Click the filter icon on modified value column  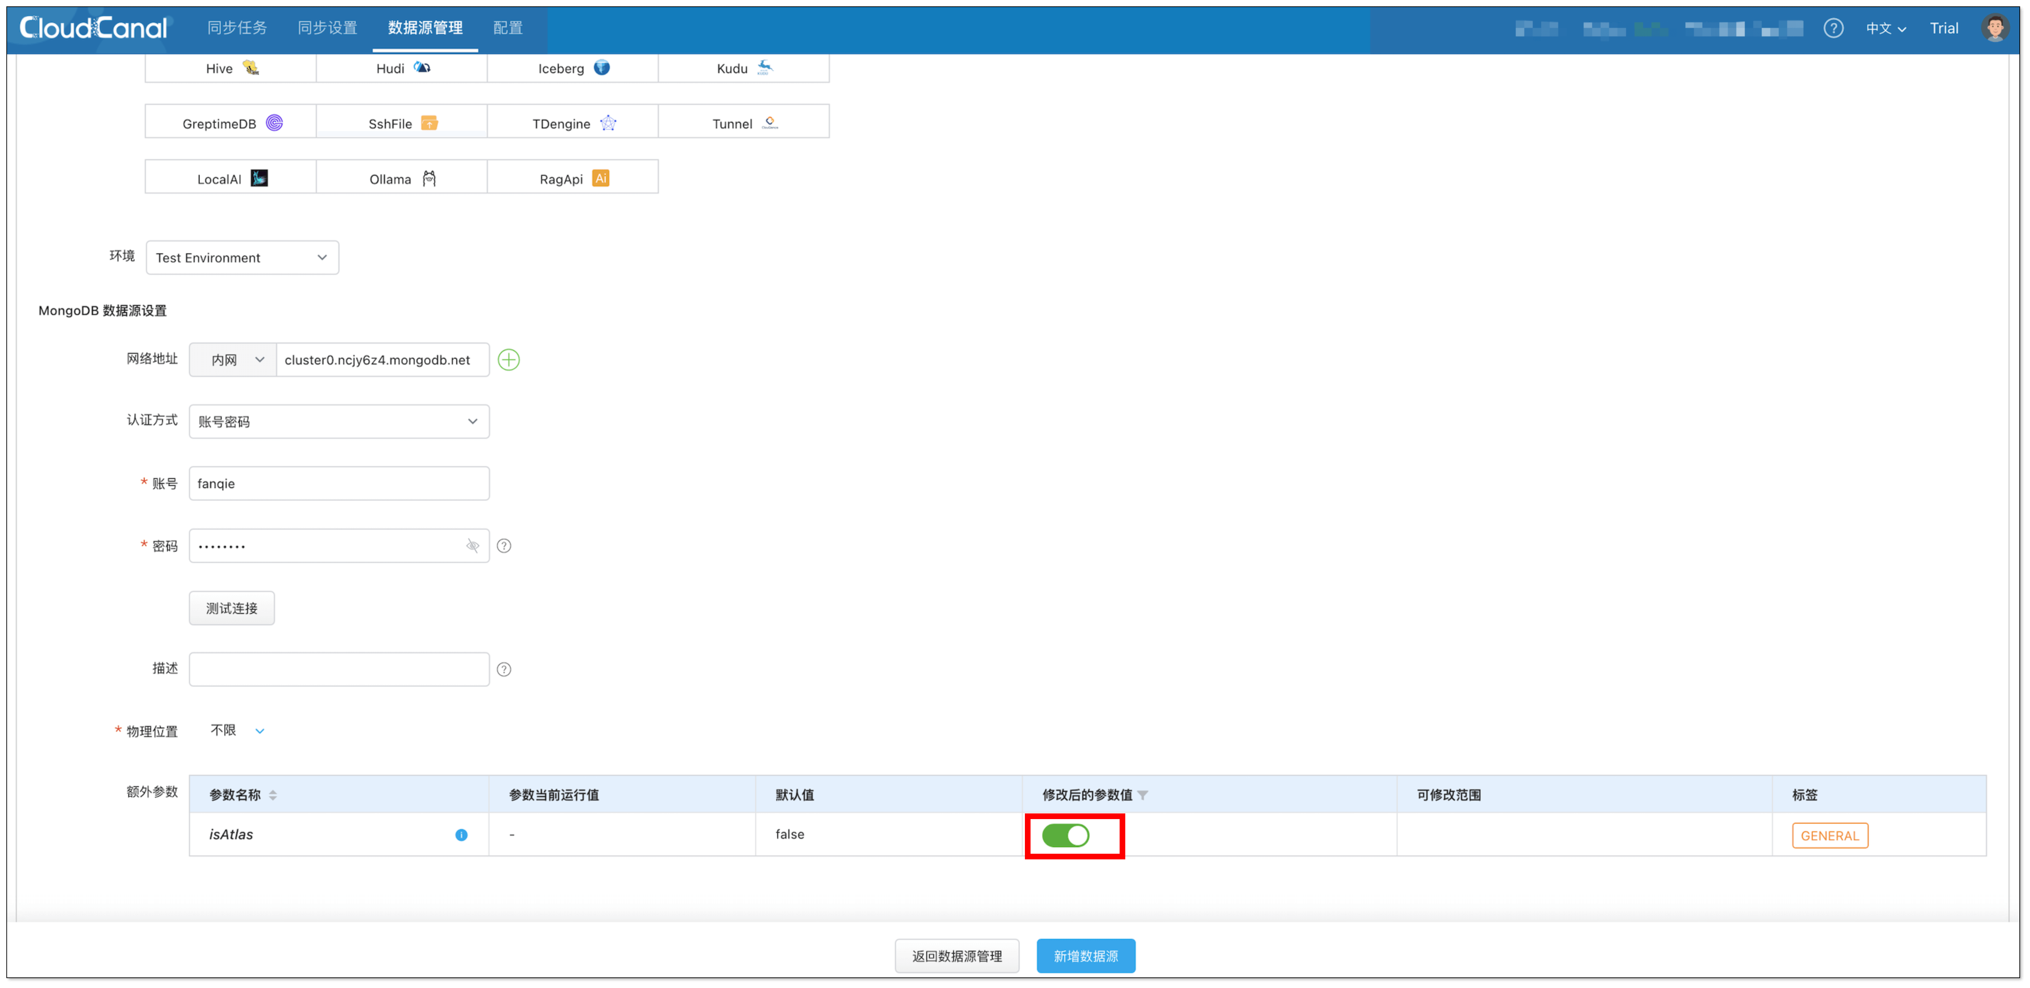click(1143, 795)
